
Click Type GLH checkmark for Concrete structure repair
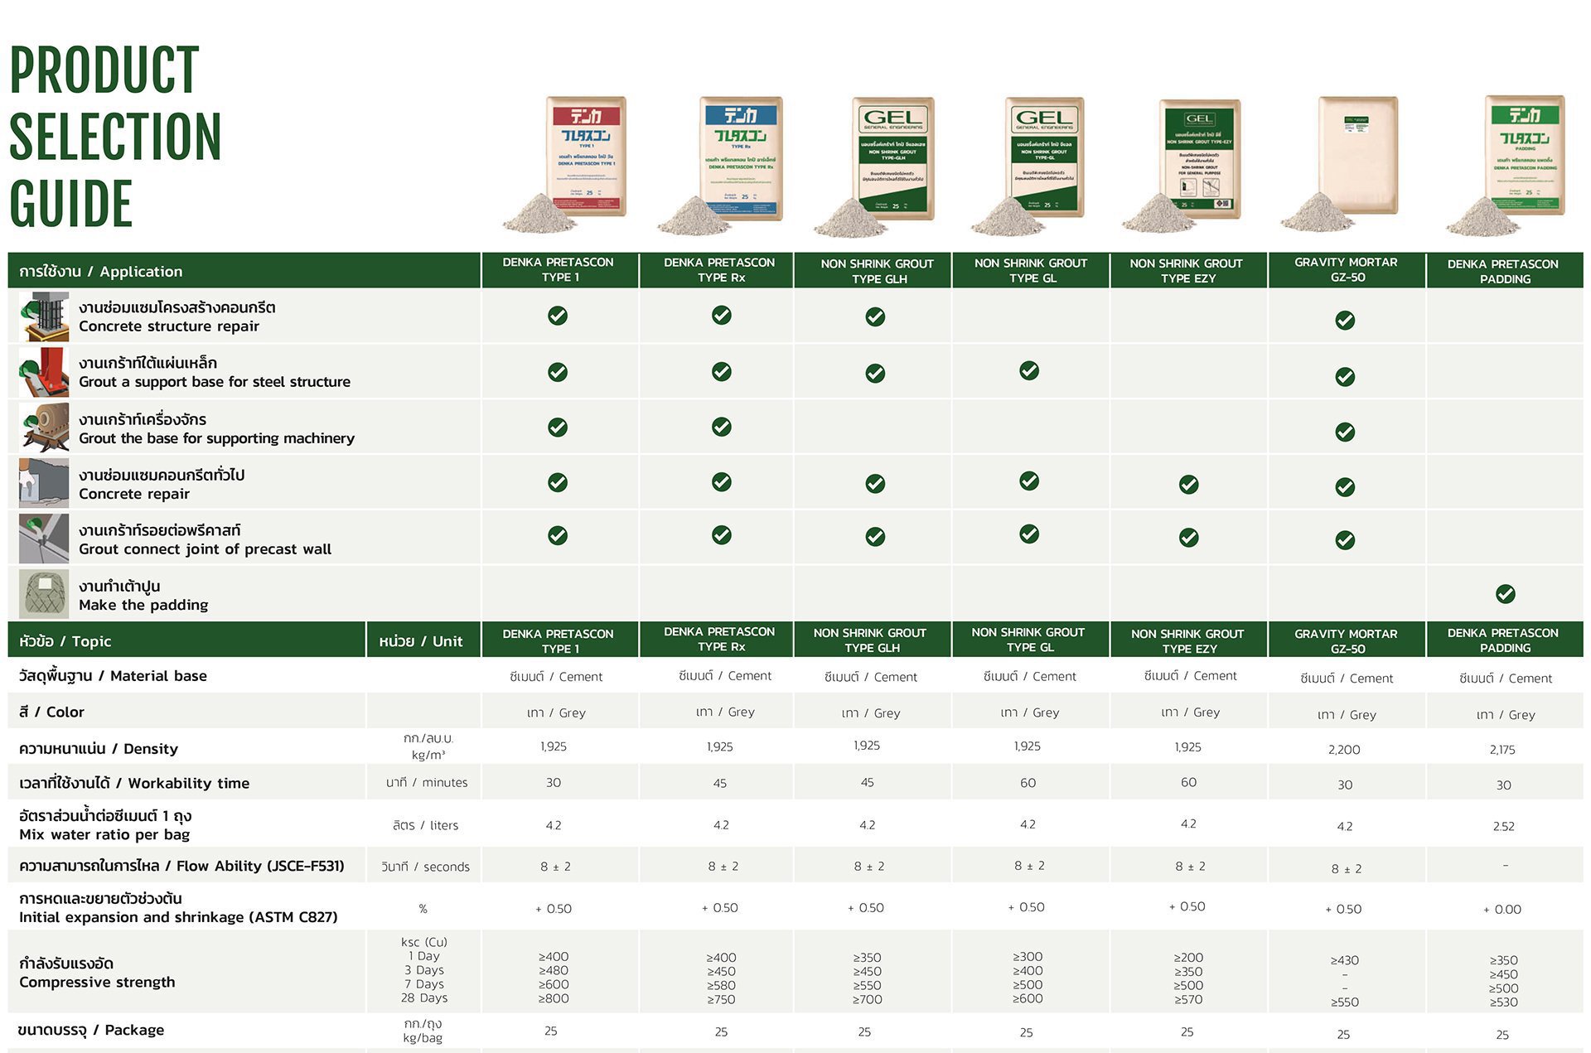pos(875,316)
